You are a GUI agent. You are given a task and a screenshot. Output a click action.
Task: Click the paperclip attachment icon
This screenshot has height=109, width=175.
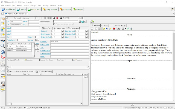[x=7, y=18]
